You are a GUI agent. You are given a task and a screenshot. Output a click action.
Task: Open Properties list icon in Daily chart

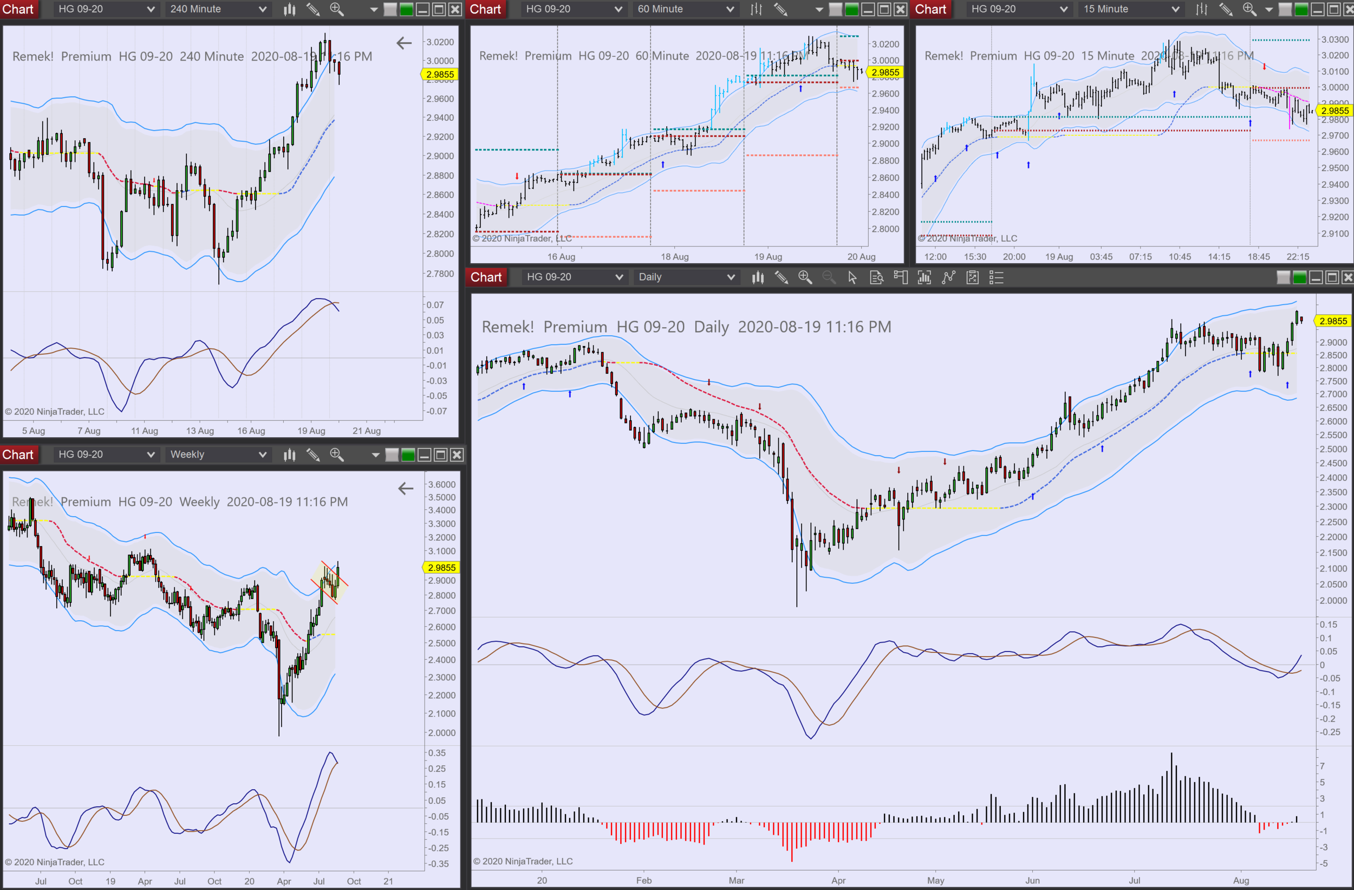pyautogui.click(x=996, y=277)
